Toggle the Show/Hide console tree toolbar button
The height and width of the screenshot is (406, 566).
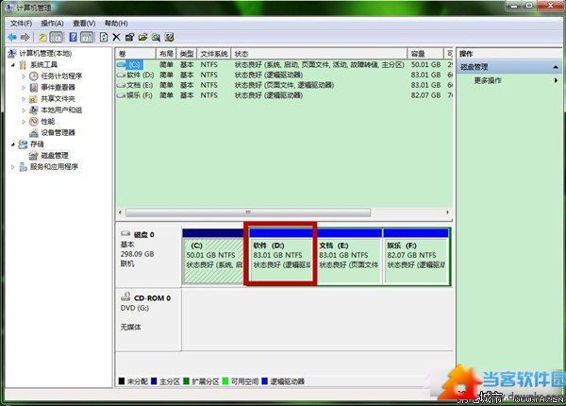[56, 37]
